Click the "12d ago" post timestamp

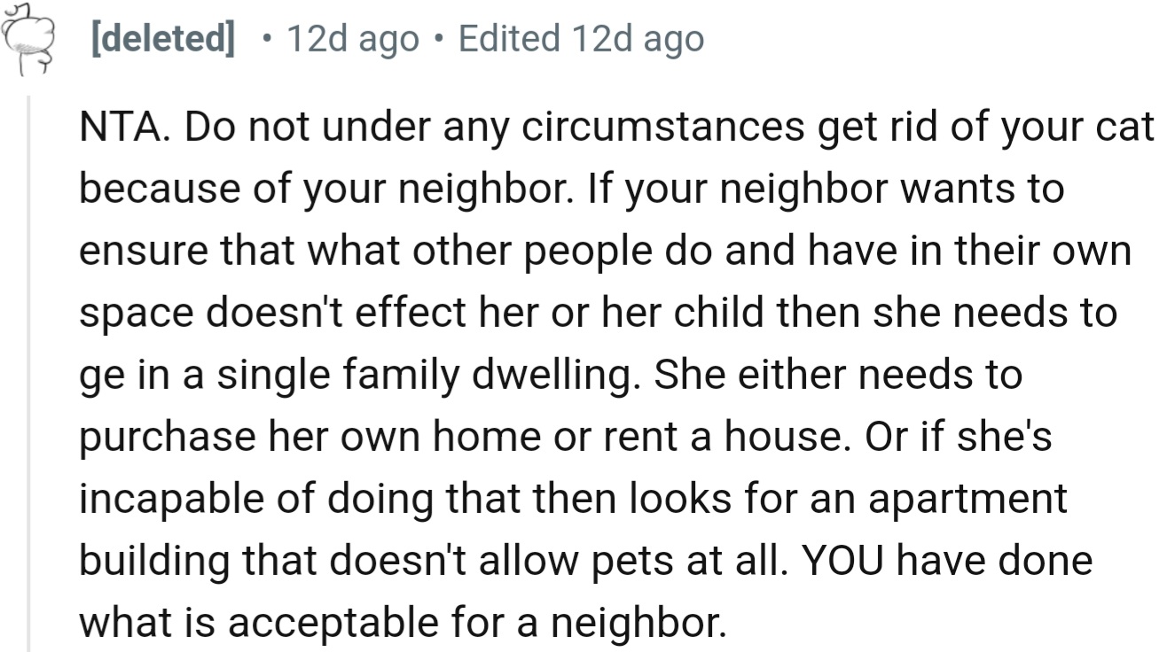(x=353, y=39)
